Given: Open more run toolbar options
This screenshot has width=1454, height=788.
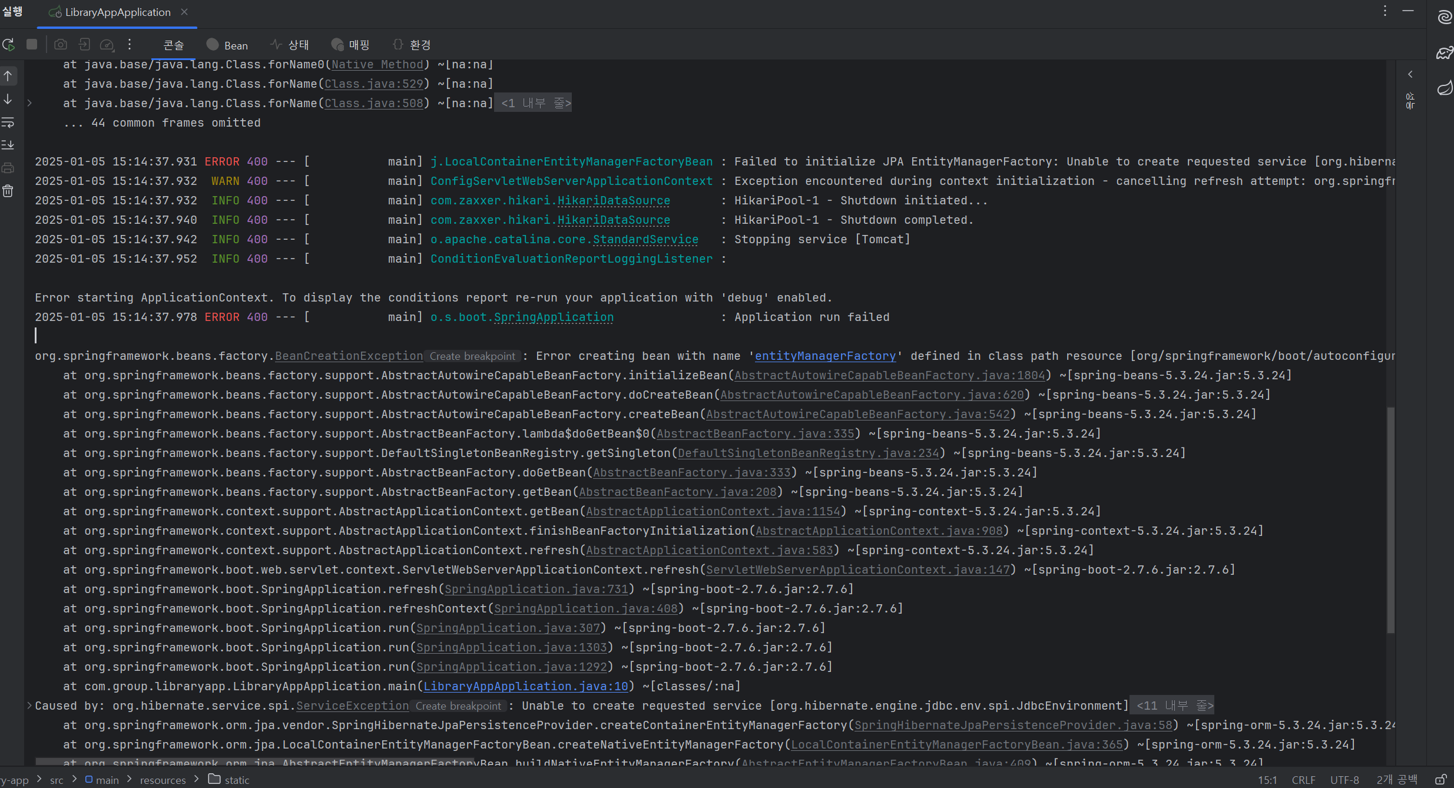Looking at the screenshot, I should (x=130, y=45).
